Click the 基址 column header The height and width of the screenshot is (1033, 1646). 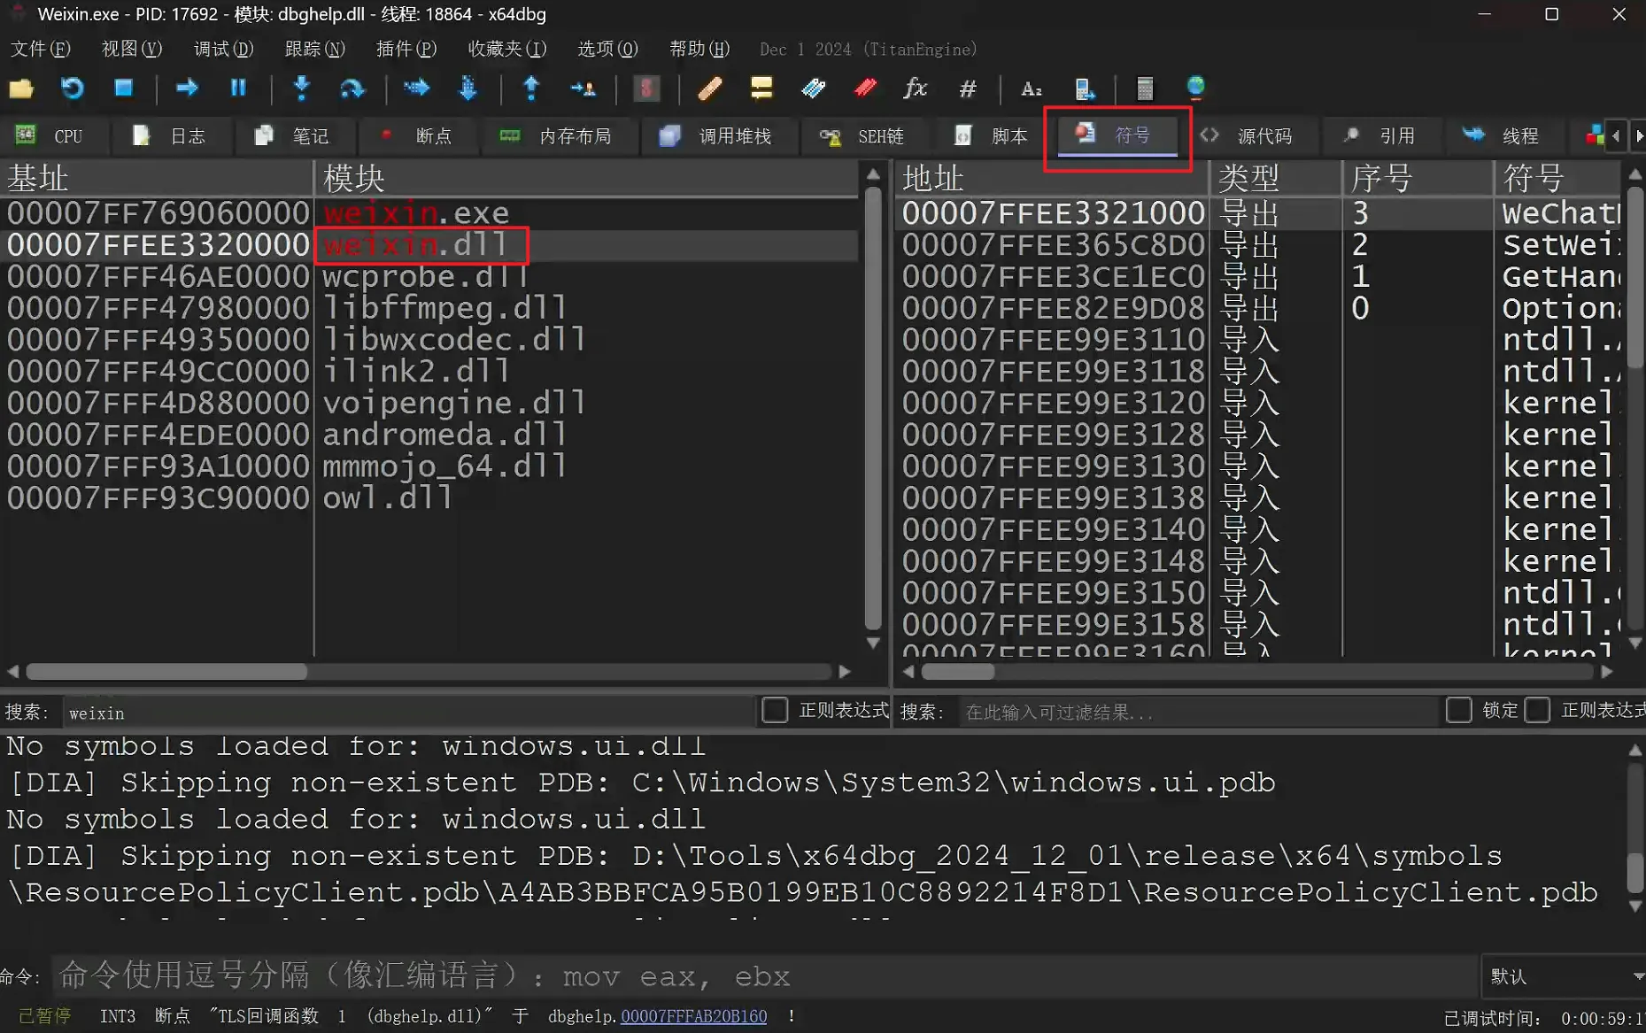158,178
